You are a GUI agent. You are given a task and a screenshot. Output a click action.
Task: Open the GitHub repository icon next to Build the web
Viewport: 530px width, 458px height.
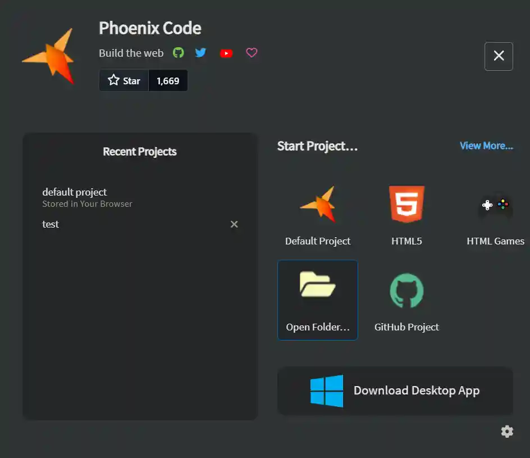coord(178,52)
